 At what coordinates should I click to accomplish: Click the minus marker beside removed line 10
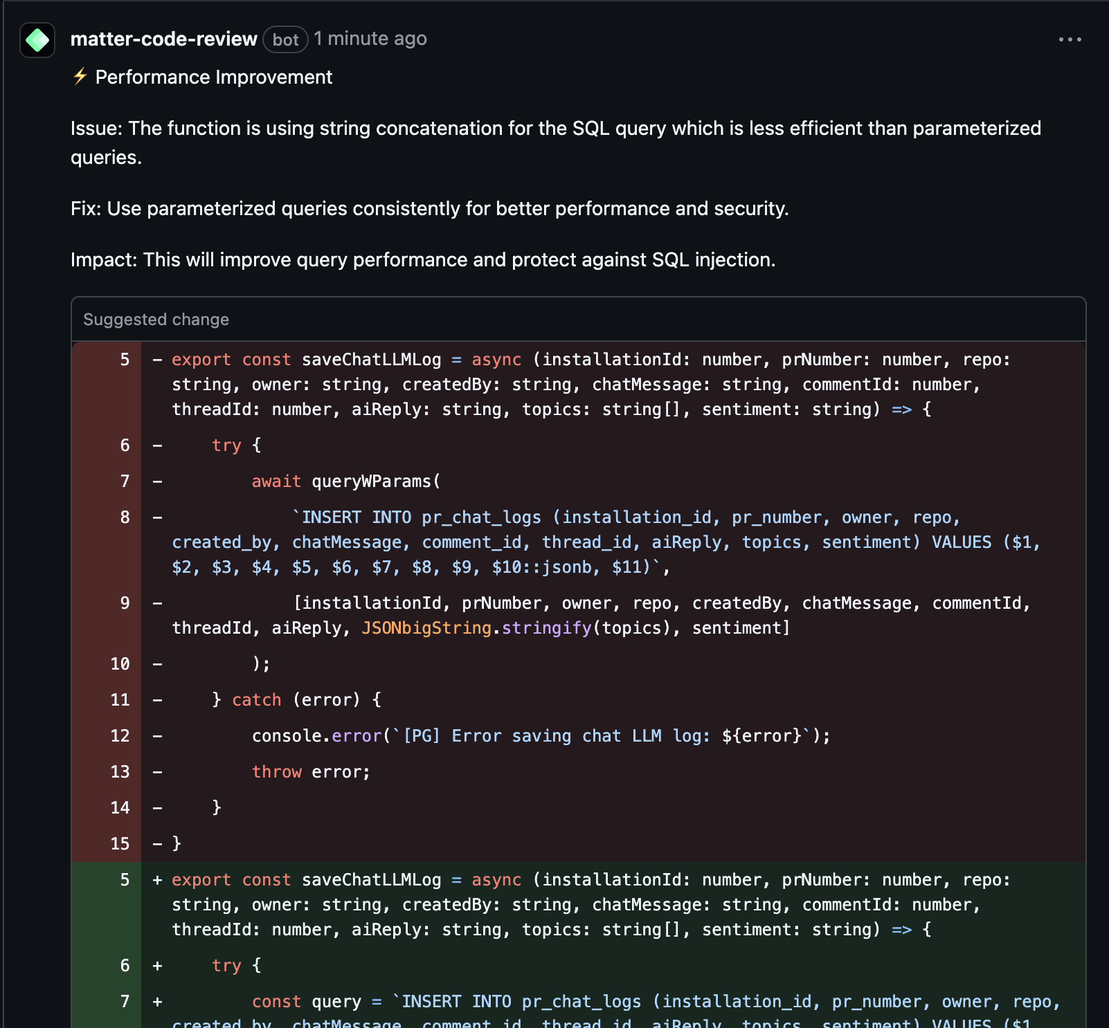[157, 663]
